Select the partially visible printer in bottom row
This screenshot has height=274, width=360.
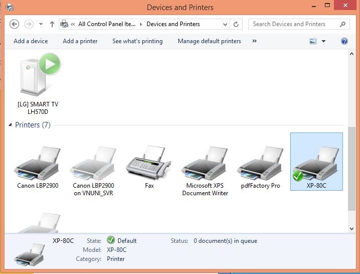(x=38, y=223)
